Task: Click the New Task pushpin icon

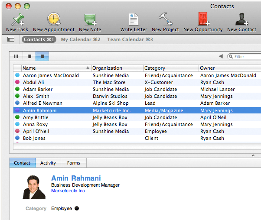Action: coord(17,20)
